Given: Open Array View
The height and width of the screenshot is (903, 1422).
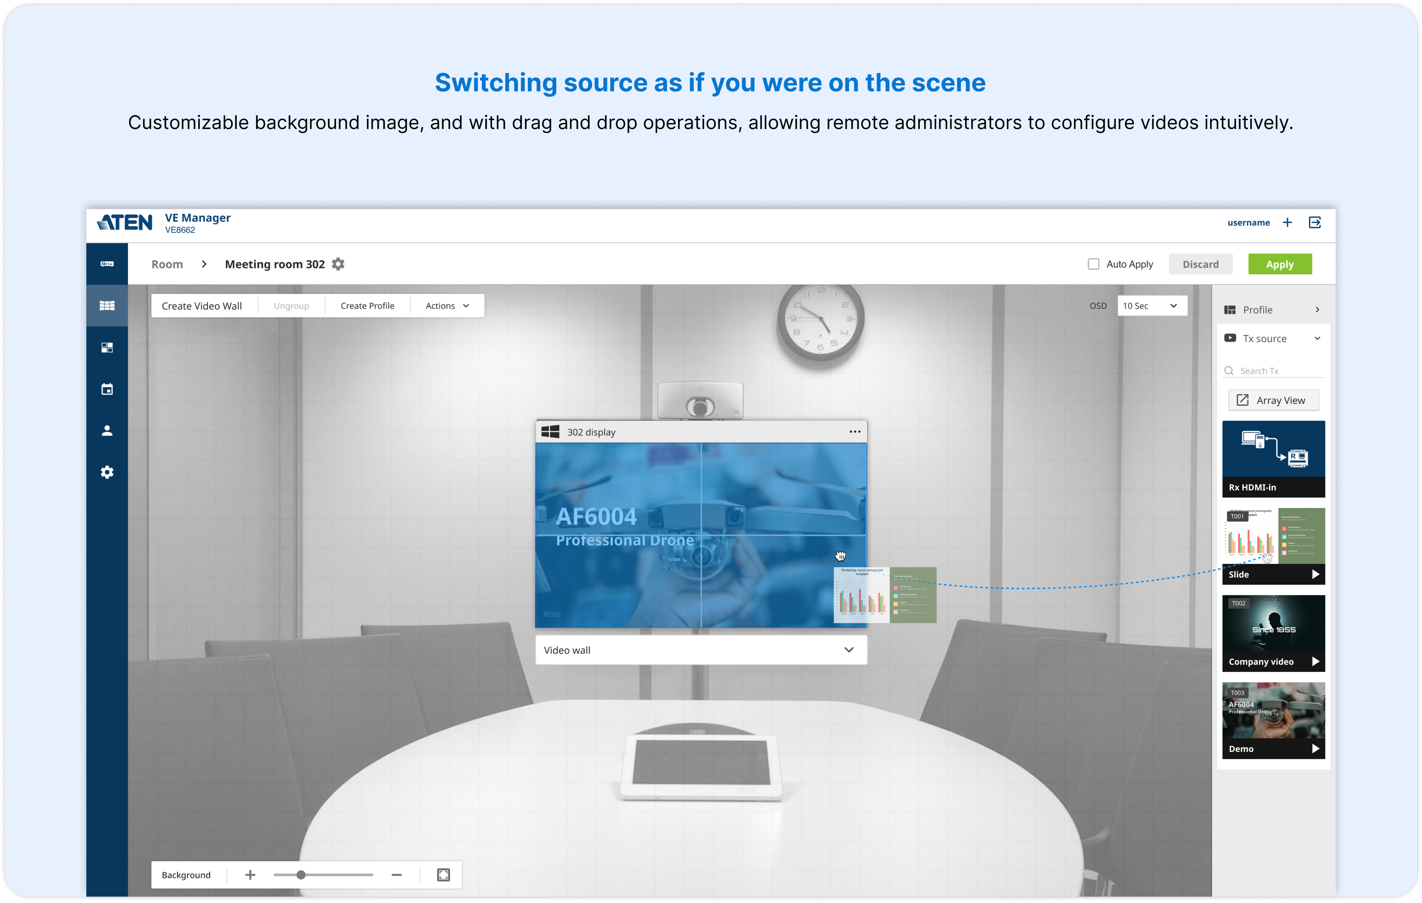Looking at the screenshot, I should 1273,400.
